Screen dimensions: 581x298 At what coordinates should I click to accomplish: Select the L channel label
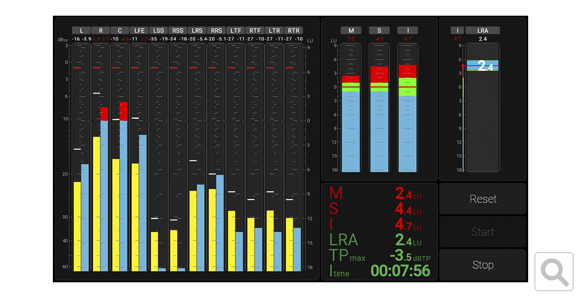tap(81, 30)
